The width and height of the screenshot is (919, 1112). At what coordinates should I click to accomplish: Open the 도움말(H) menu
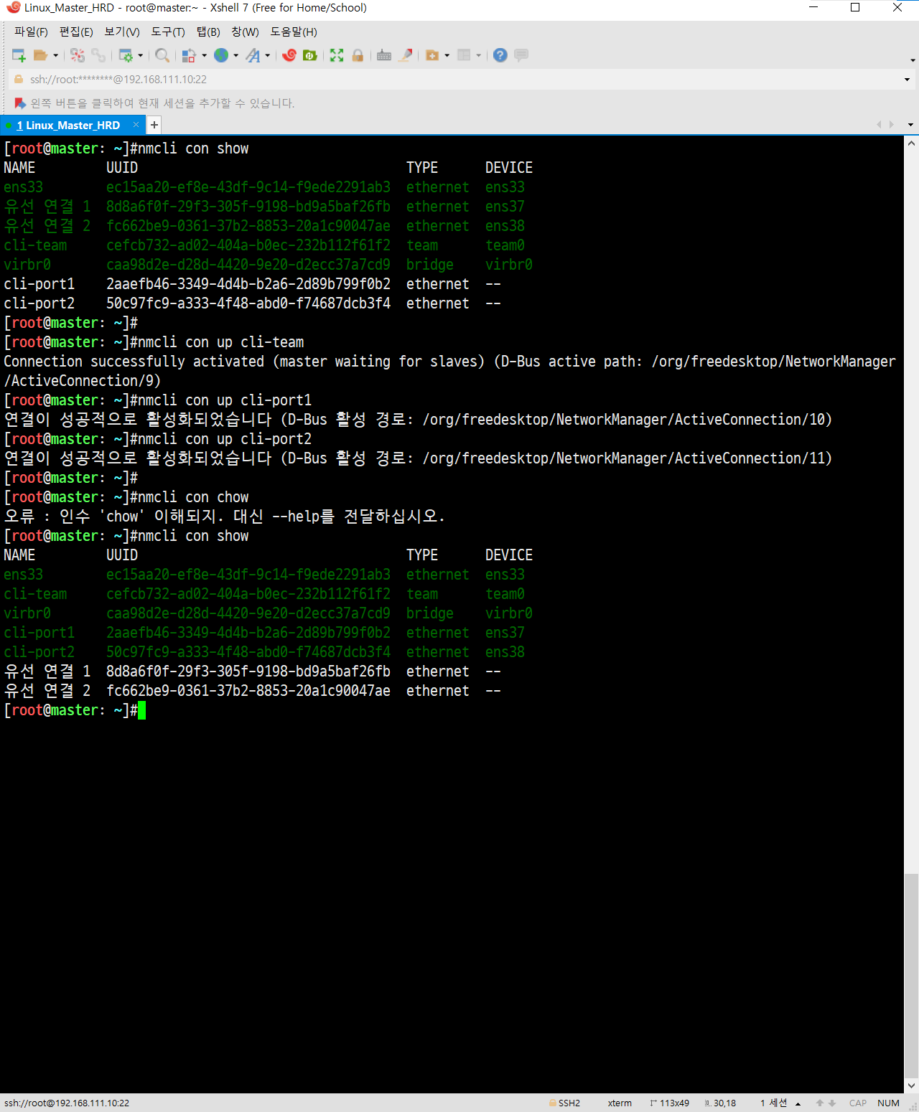click(294, 32)
